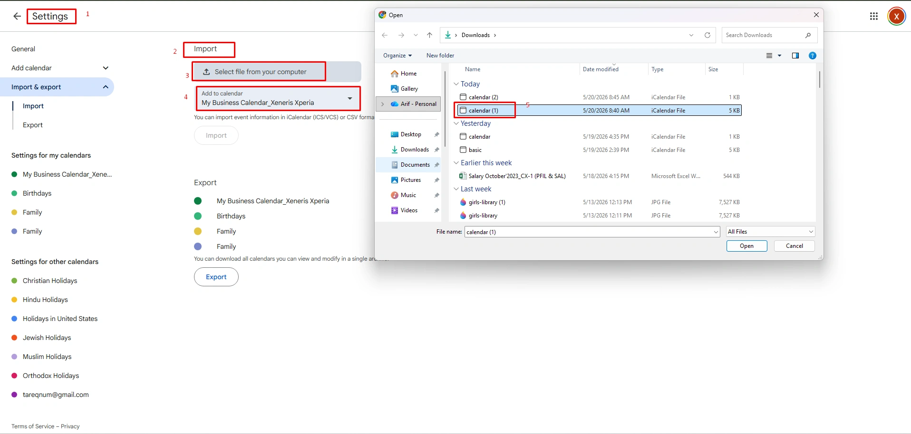The image size is (911, 434).
Task: Open Arif - Personal OneDrive location
Action: click(x=413, y=104)
